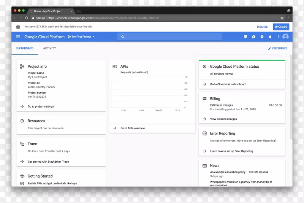The height and width of the screenshot is (203, 304).
Task: Click Customize to edit dashboard
Action: [278, 48]
